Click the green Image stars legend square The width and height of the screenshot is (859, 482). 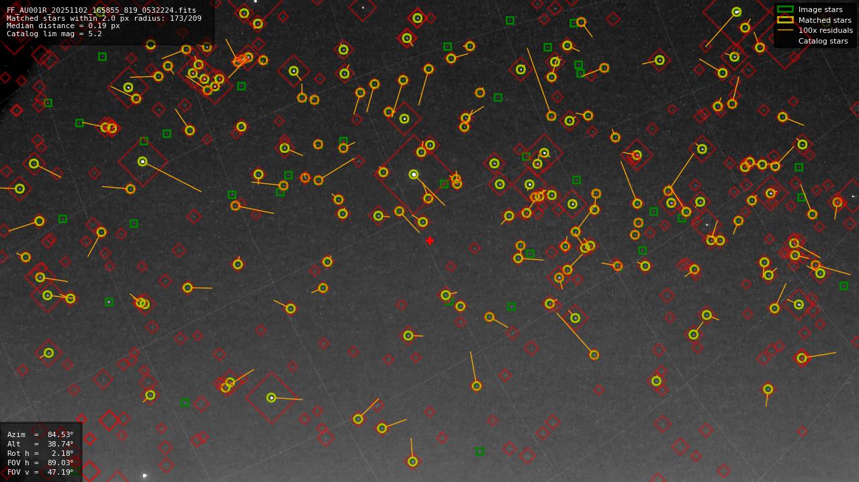[x=785, y=9]
